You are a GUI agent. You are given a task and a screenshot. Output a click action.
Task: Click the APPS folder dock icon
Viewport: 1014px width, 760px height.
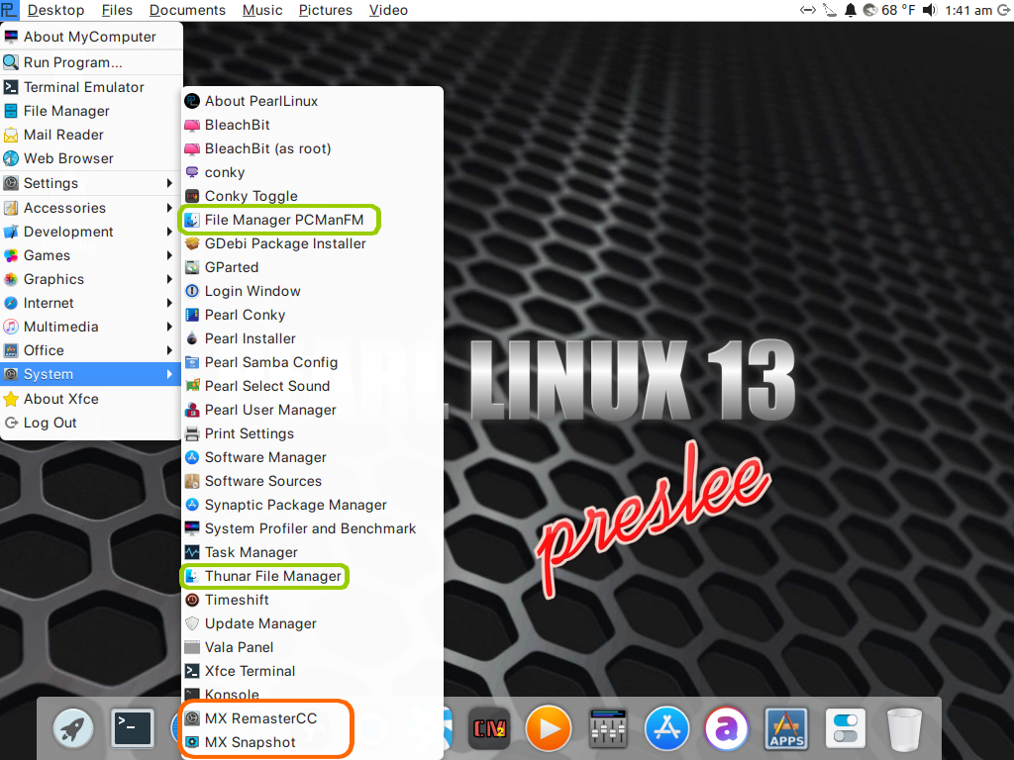[x=785, y=730]
